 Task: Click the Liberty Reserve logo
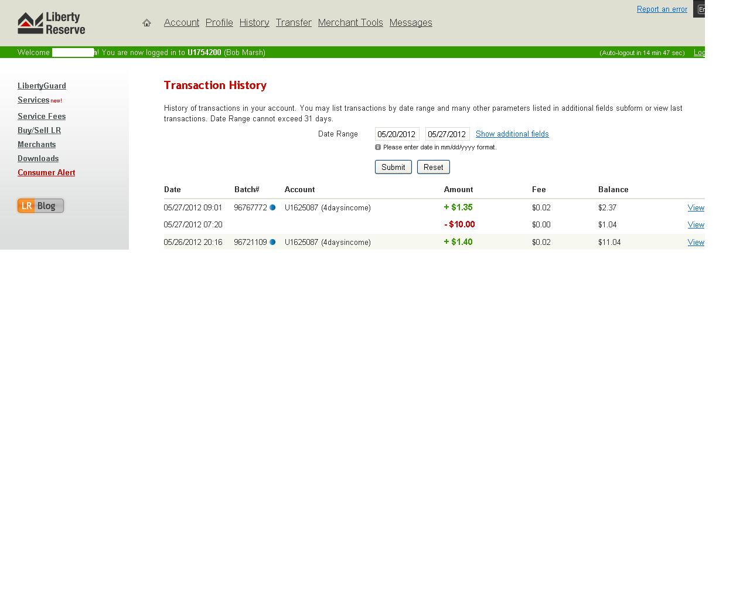click(52, 23)
